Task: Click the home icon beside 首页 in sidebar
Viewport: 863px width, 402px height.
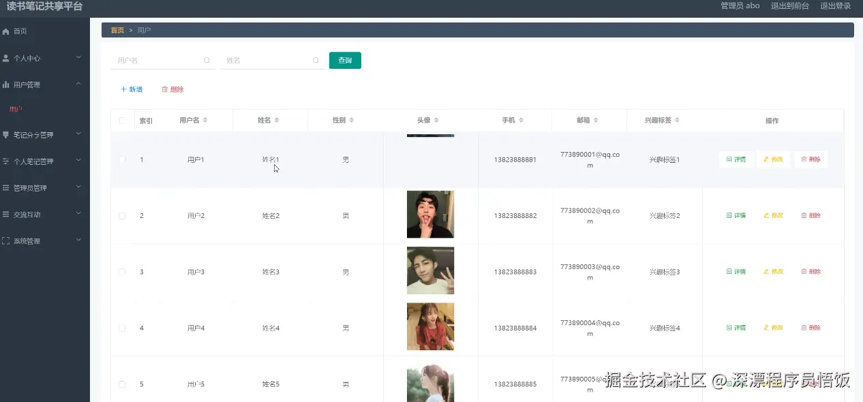Action: point(6,31)
